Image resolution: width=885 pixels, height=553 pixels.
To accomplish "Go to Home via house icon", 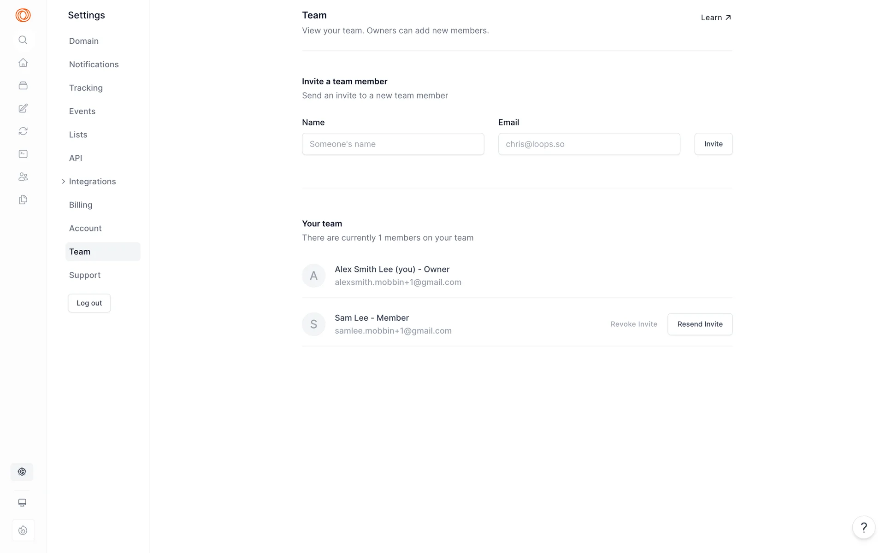I will pos(23,63).
